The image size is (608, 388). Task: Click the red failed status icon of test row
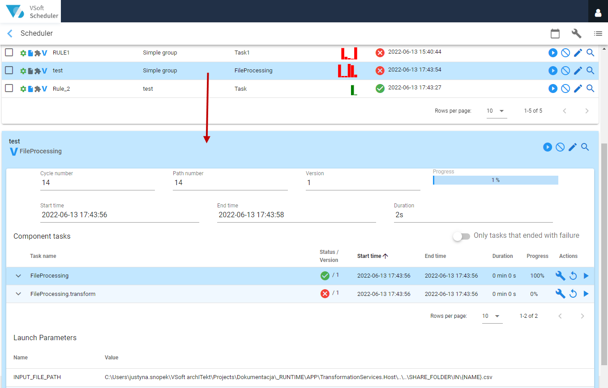[380, 71]
